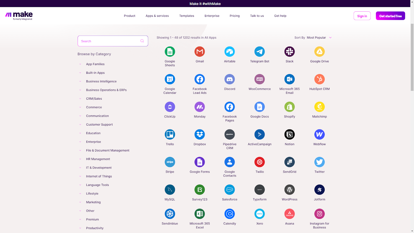Select the Asana app icon
This screenshot has width=414, height=233.
click(290, 214)
